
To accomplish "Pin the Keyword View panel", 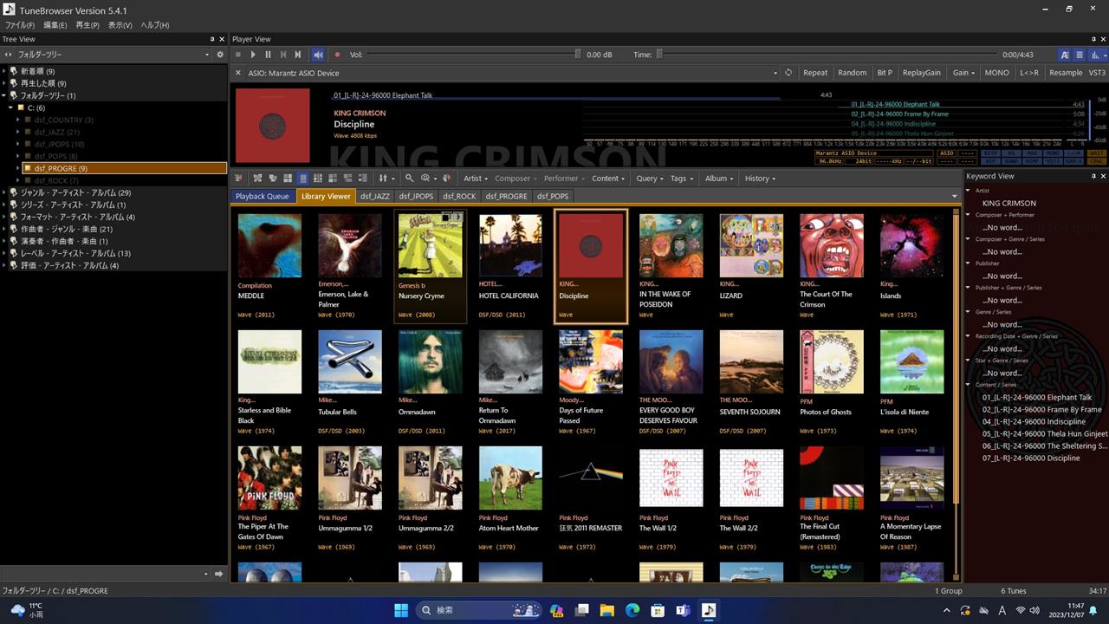I will click(x=1092, y=176).
